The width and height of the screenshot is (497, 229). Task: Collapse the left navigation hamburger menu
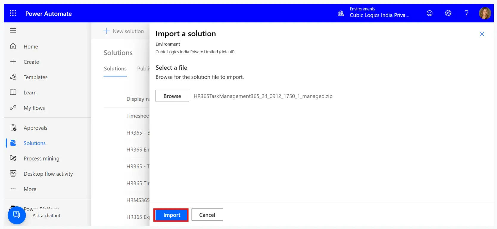pyautogui.click(x=13, y=30)
